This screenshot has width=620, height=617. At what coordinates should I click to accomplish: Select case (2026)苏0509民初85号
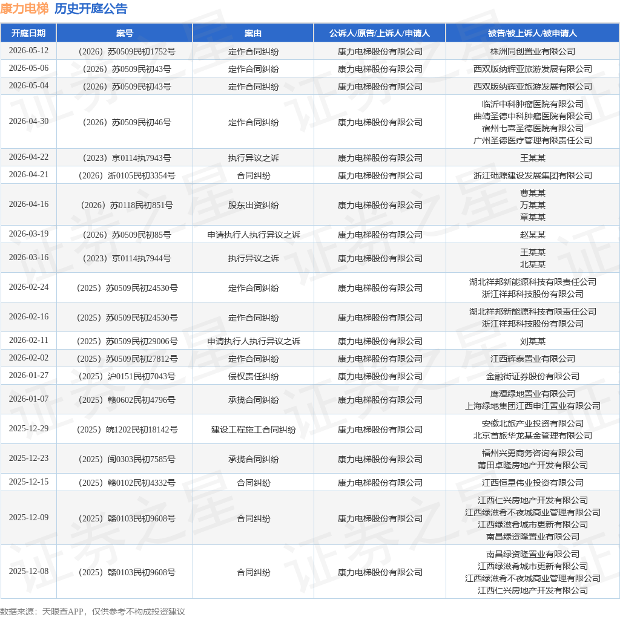pos(127,235)
